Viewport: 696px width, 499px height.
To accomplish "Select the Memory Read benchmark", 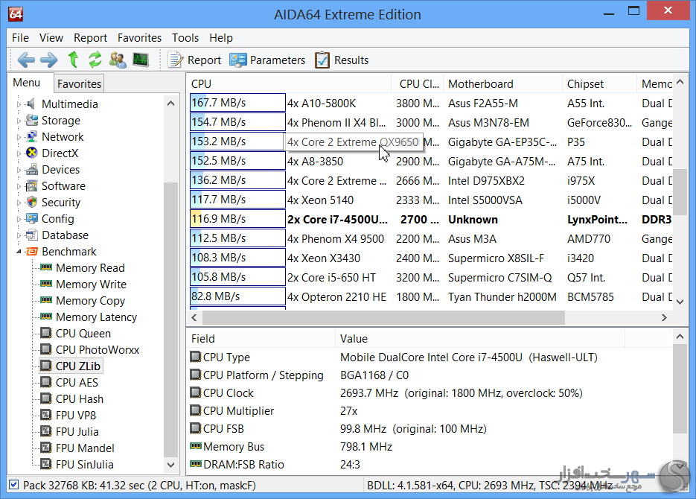I will (x=90, y=268).
